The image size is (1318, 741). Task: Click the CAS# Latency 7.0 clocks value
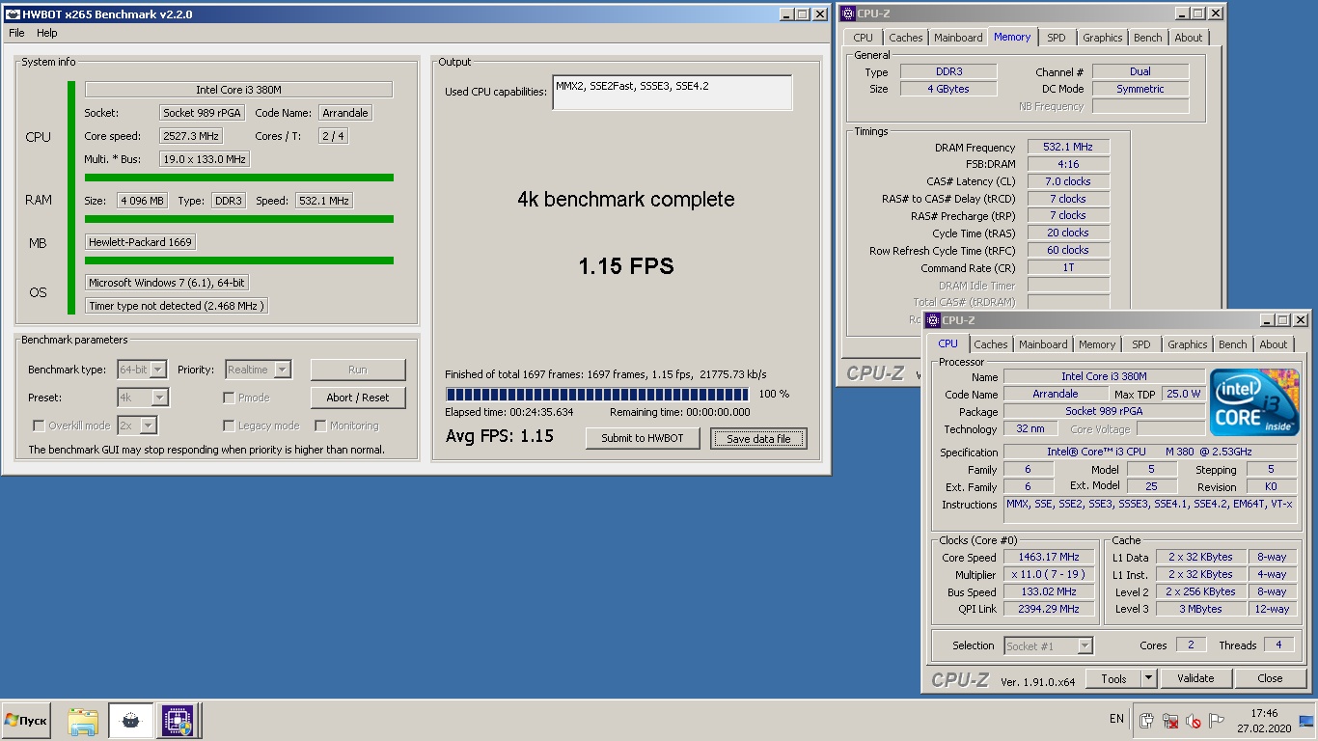(x=1068, y=181)
